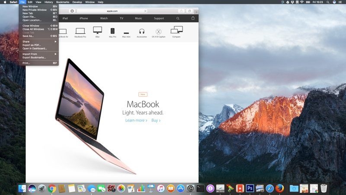
Task: Choose Save As... from File menu
Action: [39, 36]
